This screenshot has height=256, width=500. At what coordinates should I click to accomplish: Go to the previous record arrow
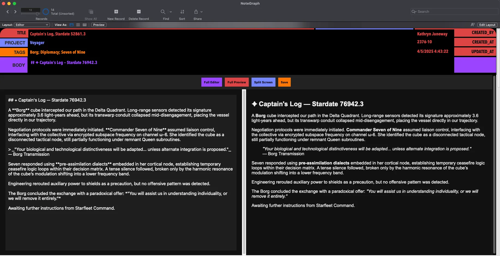tap(8, 12)
